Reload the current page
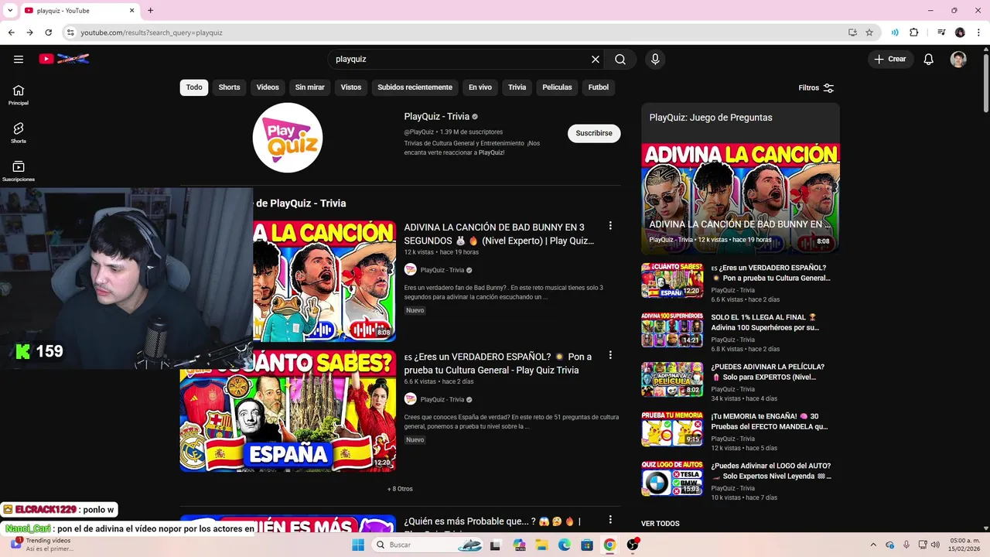Viewport: 990px width, 557px height. (x=48, y=32)
